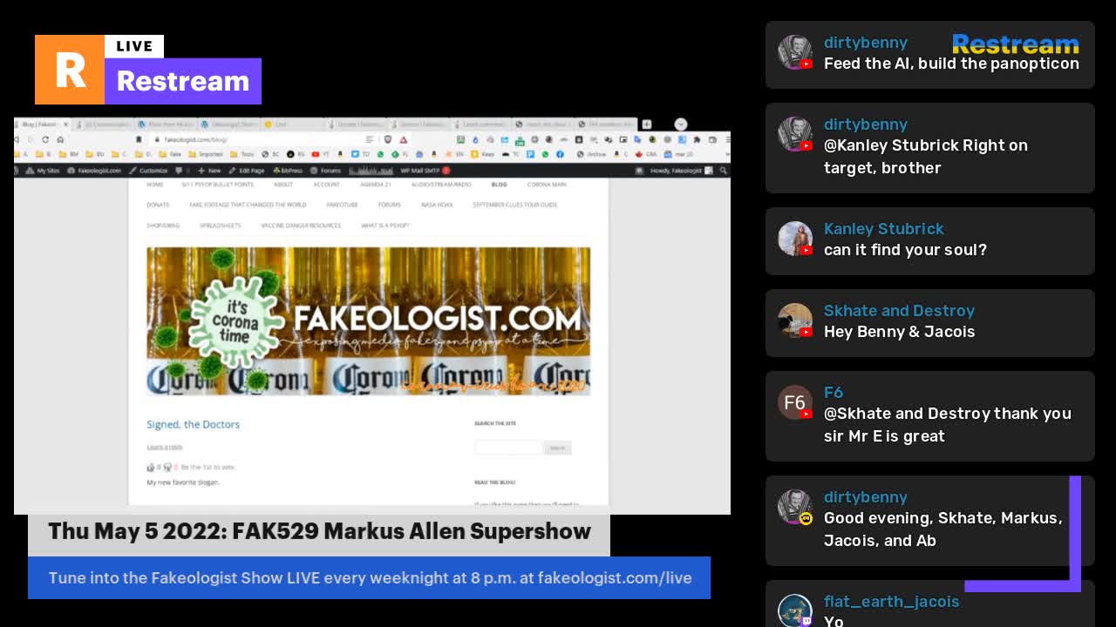Open the Brave shield icon in address bar
Viewport: 1116px width, 627px height.
point(388,139)
